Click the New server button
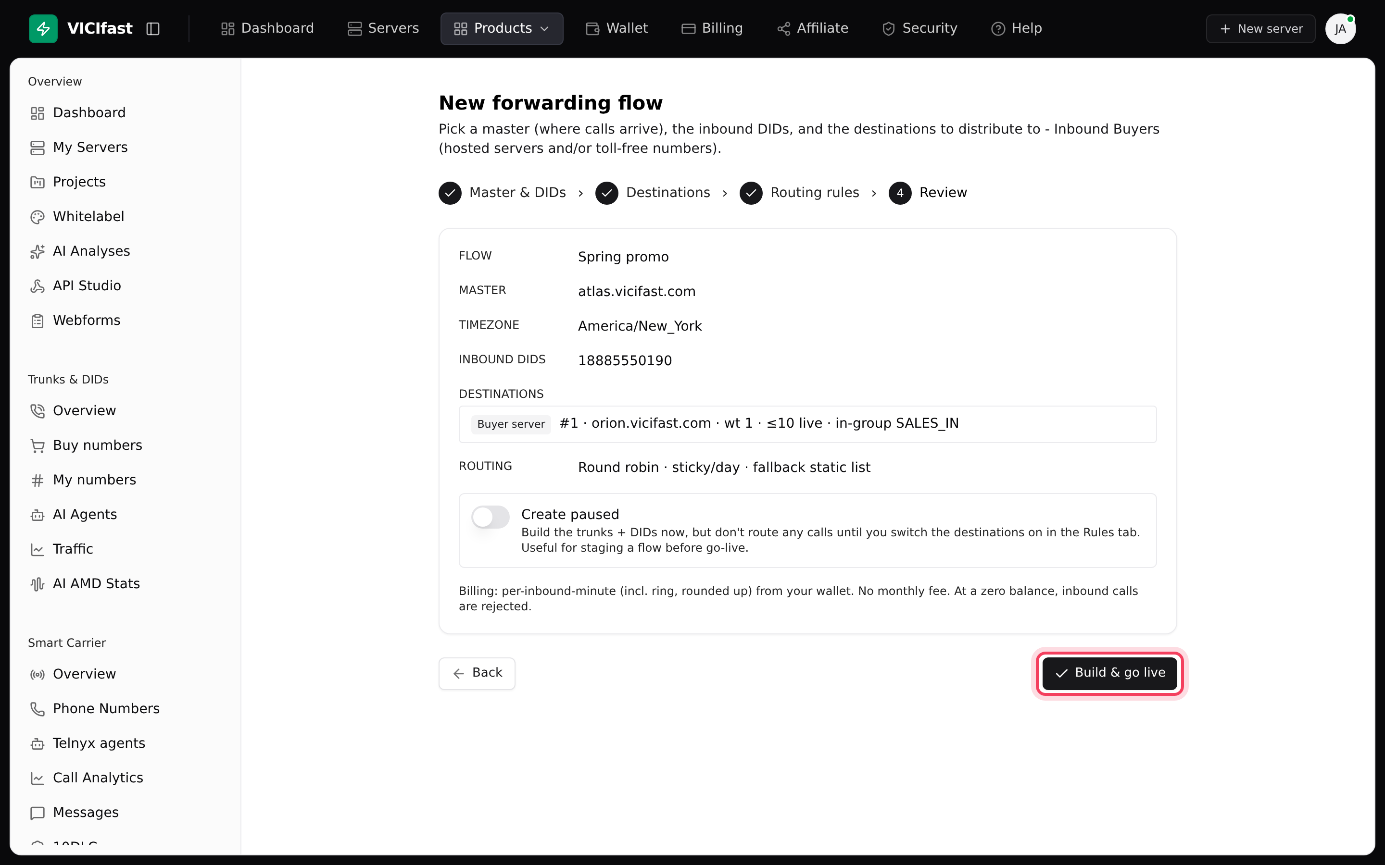Screen dimensions: 1385x865 point(1261,29)
